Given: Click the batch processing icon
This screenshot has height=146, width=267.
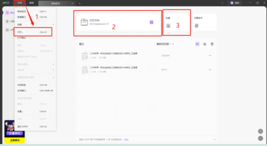Looking at the screenshot, I should click(168, 26).
